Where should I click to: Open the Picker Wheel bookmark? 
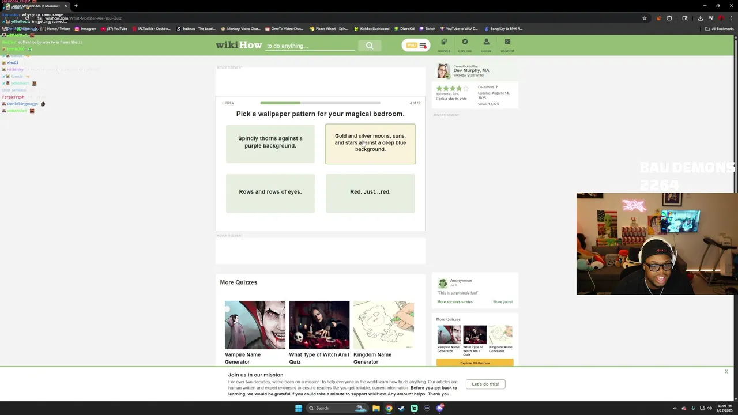329,29
